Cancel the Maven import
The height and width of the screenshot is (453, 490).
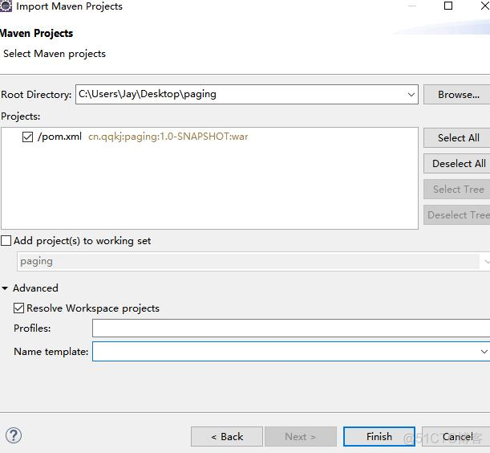point(456,436)
